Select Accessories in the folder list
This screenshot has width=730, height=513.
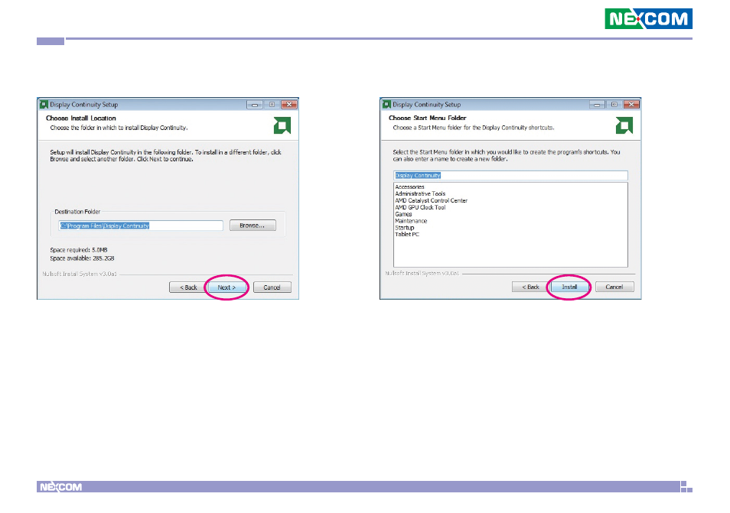coord(409,187)
